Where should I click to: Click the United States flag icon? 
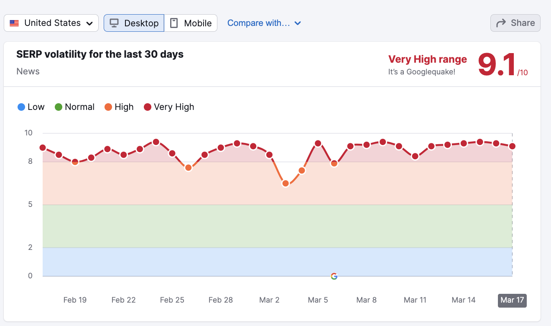click(14, 23)
